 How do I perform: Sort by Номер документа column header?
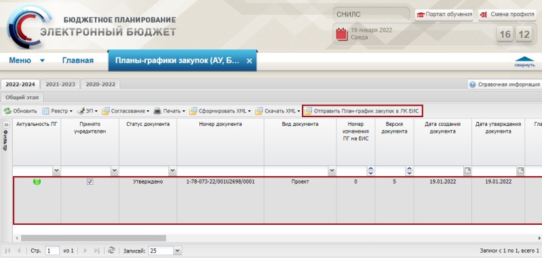[x=220, y=142]
